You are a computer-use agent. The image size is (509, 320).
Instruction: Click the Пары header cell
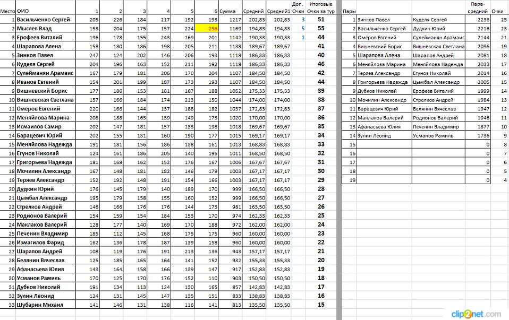[x=349, y=11]
